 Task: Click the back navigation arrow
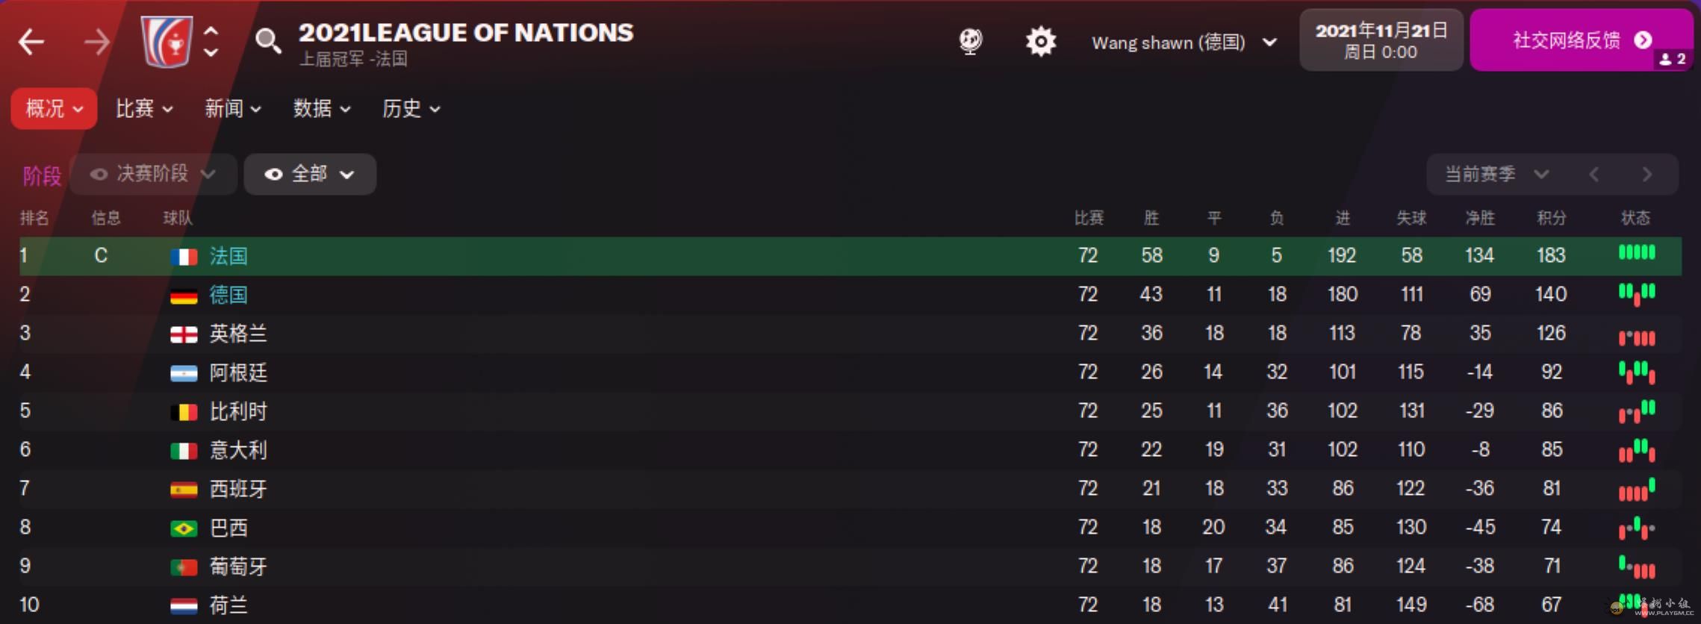point(31,42)
